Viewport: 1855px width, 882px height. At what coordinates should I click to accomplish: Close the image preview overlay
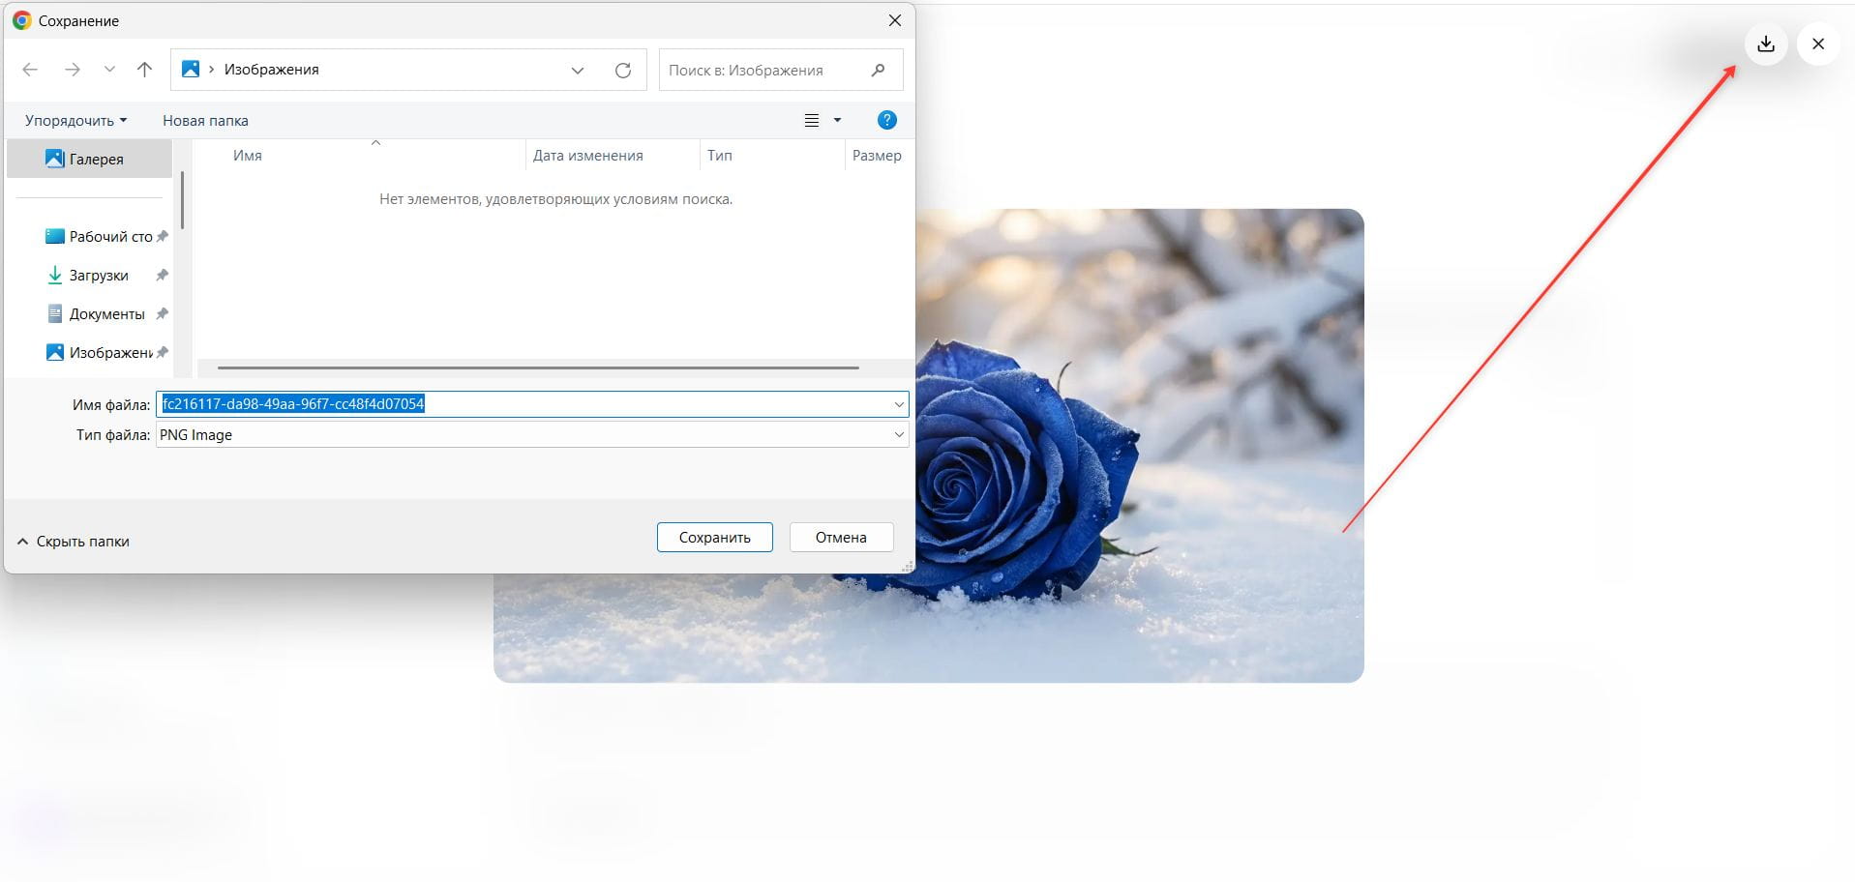(x=1817, y=44)
